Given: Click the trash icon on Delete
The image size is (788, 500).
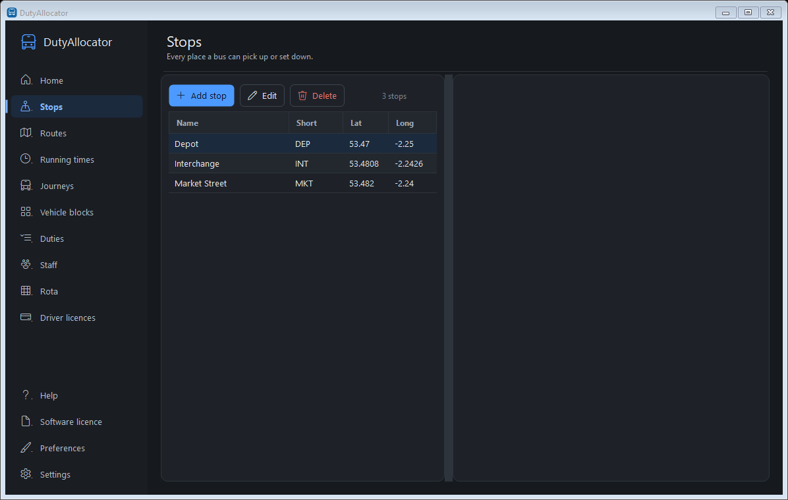Looking at the screenshot, I should coord(302,96).
